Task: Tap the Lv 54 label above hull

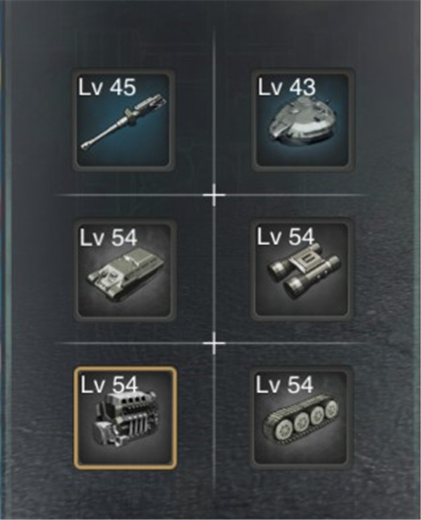Action: tap(108, 237)
